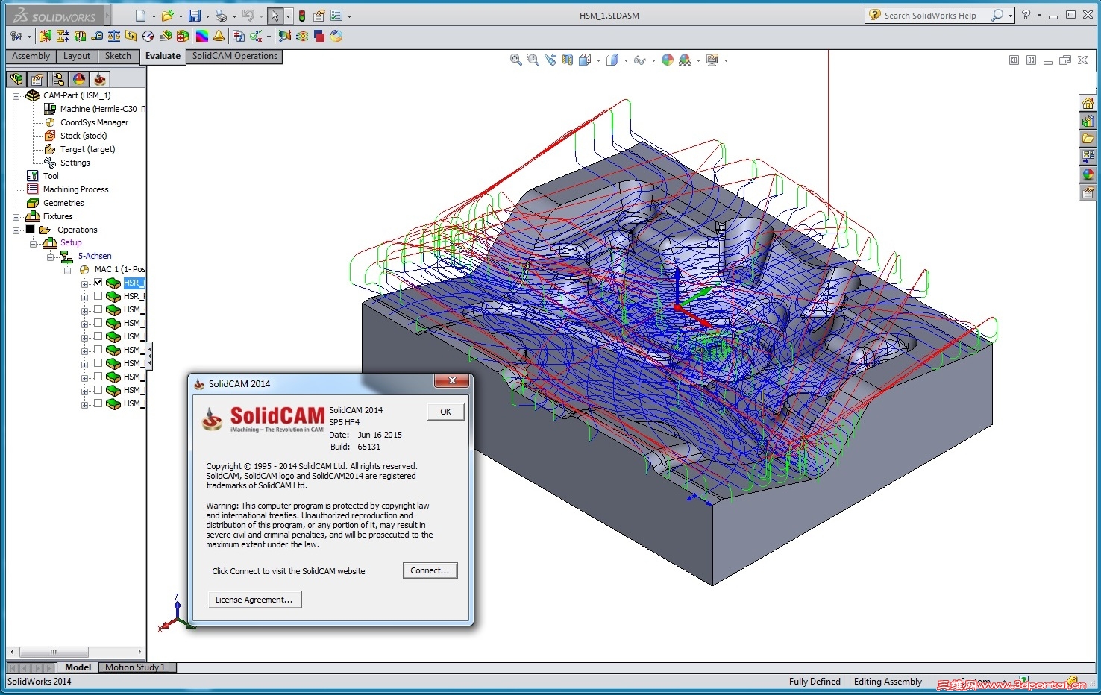Collapse the Operations tree node
Screen dimensions: 1101x695
pos(16,230)
